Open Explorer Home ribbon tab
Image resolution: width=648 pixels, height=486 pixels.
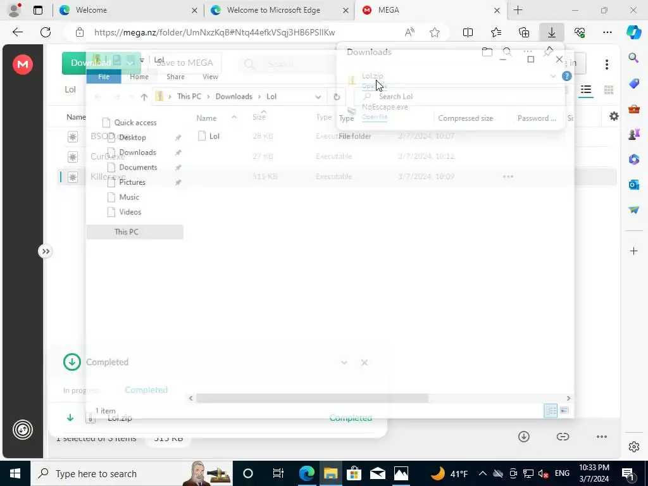(139, 77)
